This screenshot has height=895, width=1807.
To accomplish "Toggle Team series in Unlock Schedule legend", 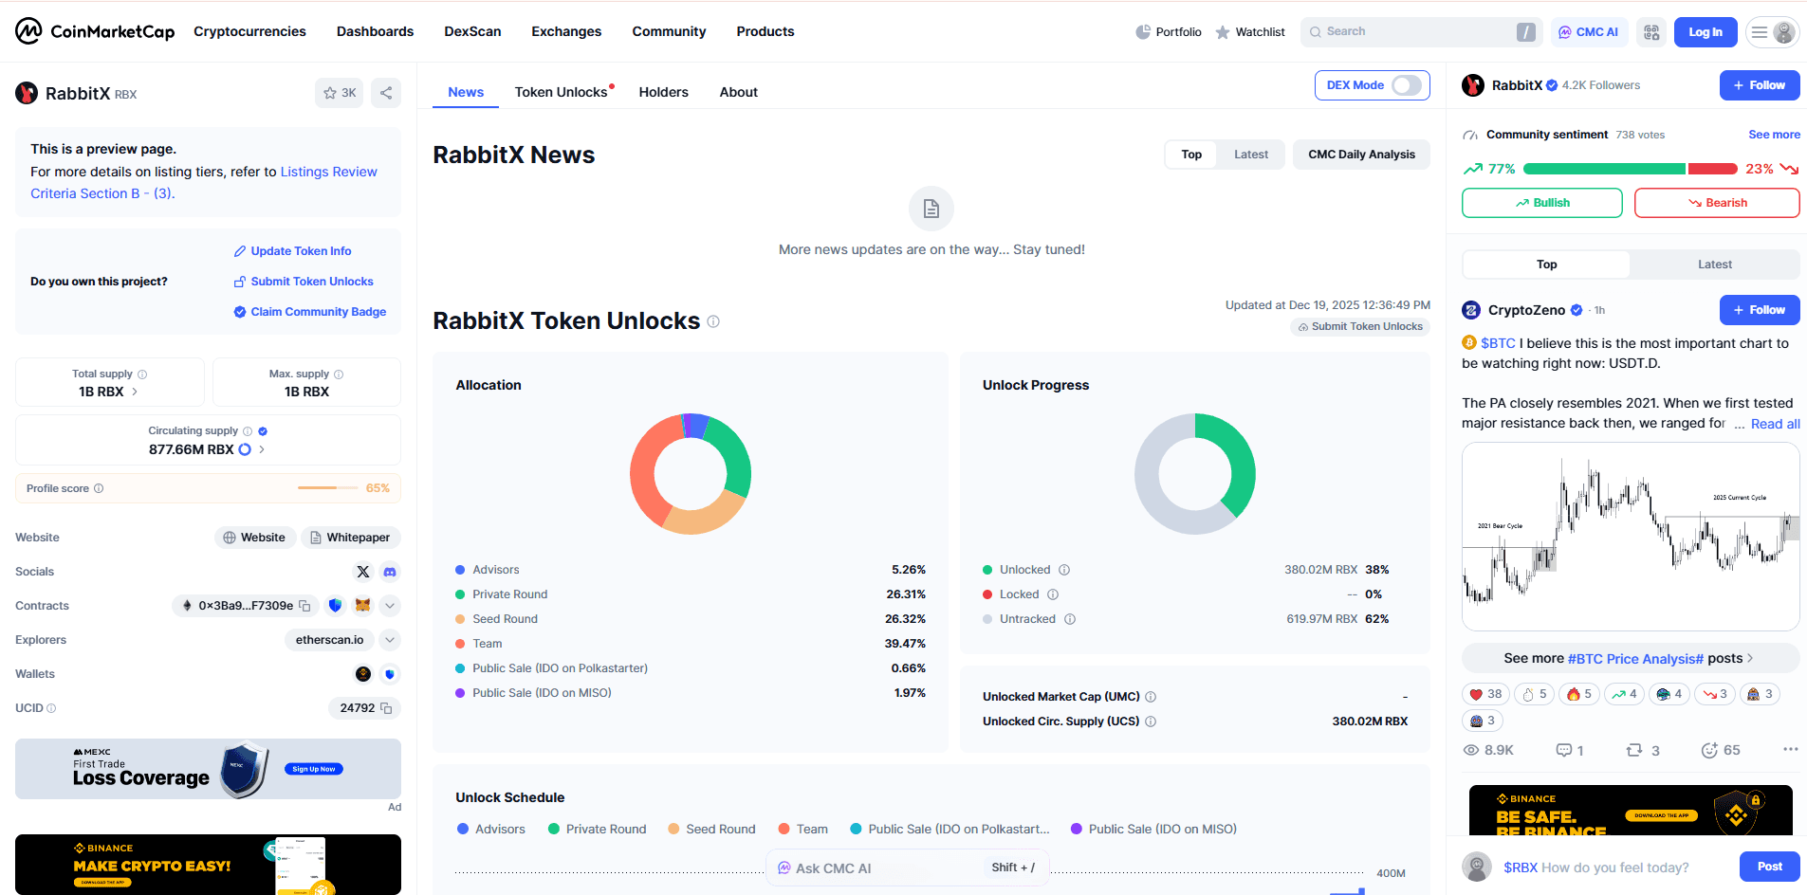I will (x=802, y=829).
